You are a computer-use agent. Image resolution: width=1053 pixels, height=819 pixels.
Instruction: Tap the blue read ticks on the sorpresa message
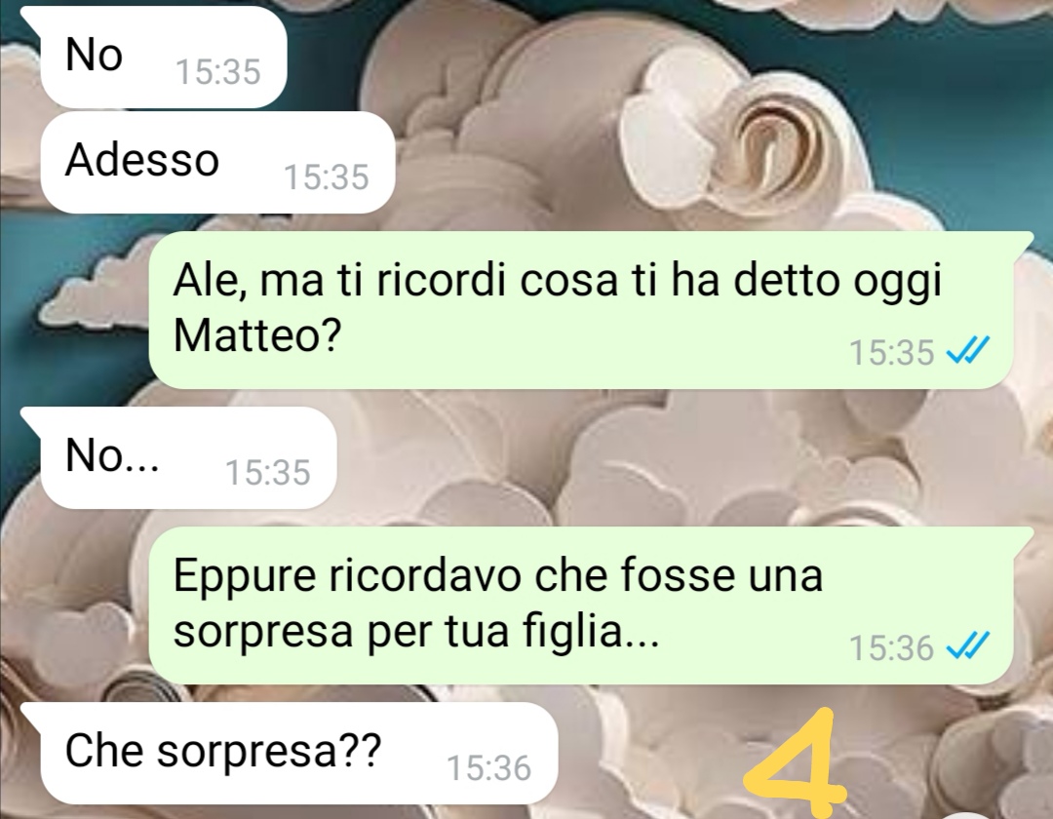point(968,646)
